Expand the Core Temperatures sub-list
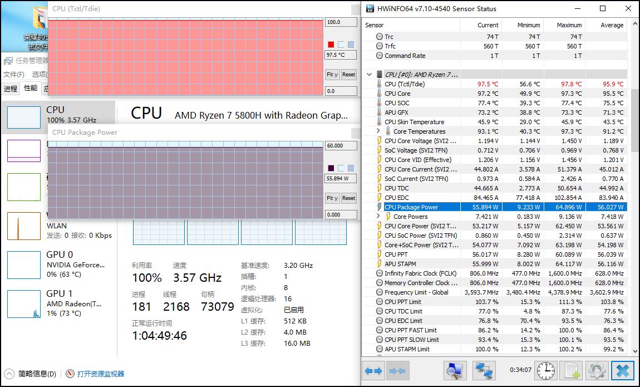Viewport: 640px width, 387px height. click(x=378, y=131)
